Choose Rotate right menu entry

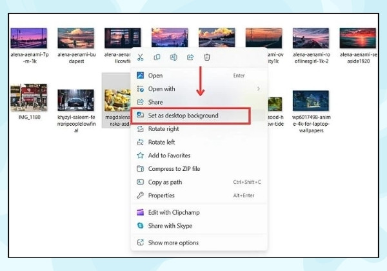coord(199,129)
